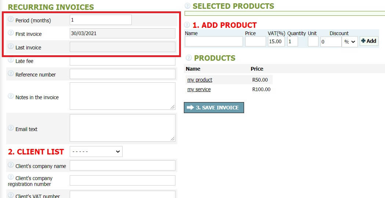385x198 pixels.
Task: Click the Last invoice date field
Action: coord(123,47)
